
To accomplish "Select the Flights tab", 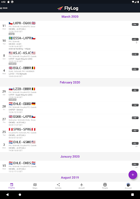I will (12, 186).
